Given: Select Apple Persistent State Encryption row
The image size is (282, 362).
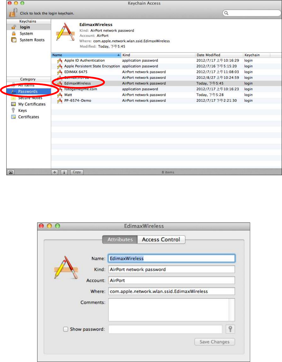Looking at the screenshot, I should click(x=166, y=66).
